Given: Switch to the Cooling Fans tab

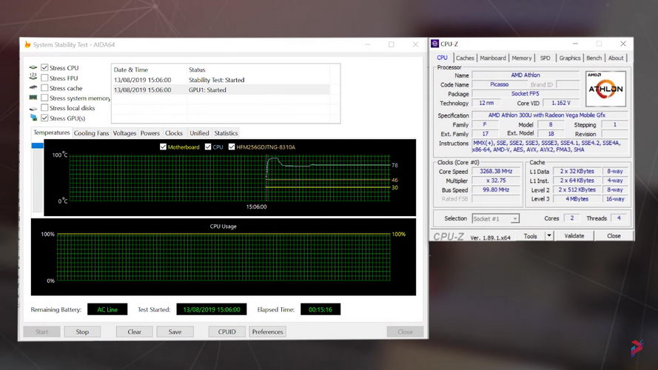Looking at the screenshot, I should 91,133.
